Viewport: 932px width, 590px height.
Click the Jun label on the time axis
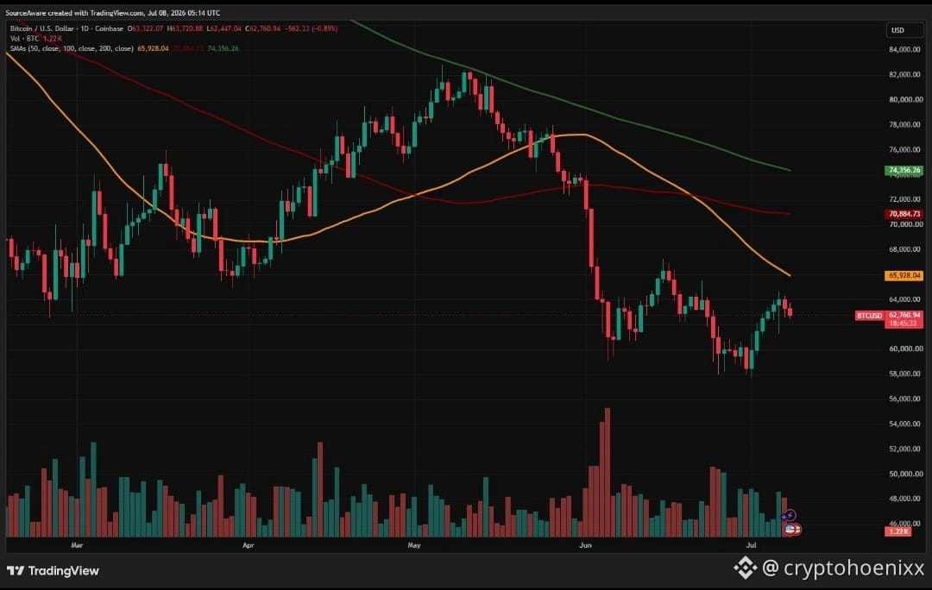coord(585,545)
